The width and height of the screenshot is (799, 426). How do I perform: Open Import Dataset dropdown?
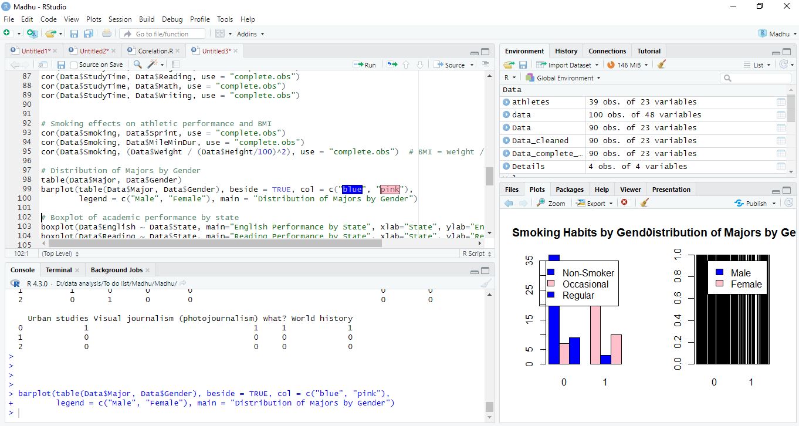click(x=567, y=65)
